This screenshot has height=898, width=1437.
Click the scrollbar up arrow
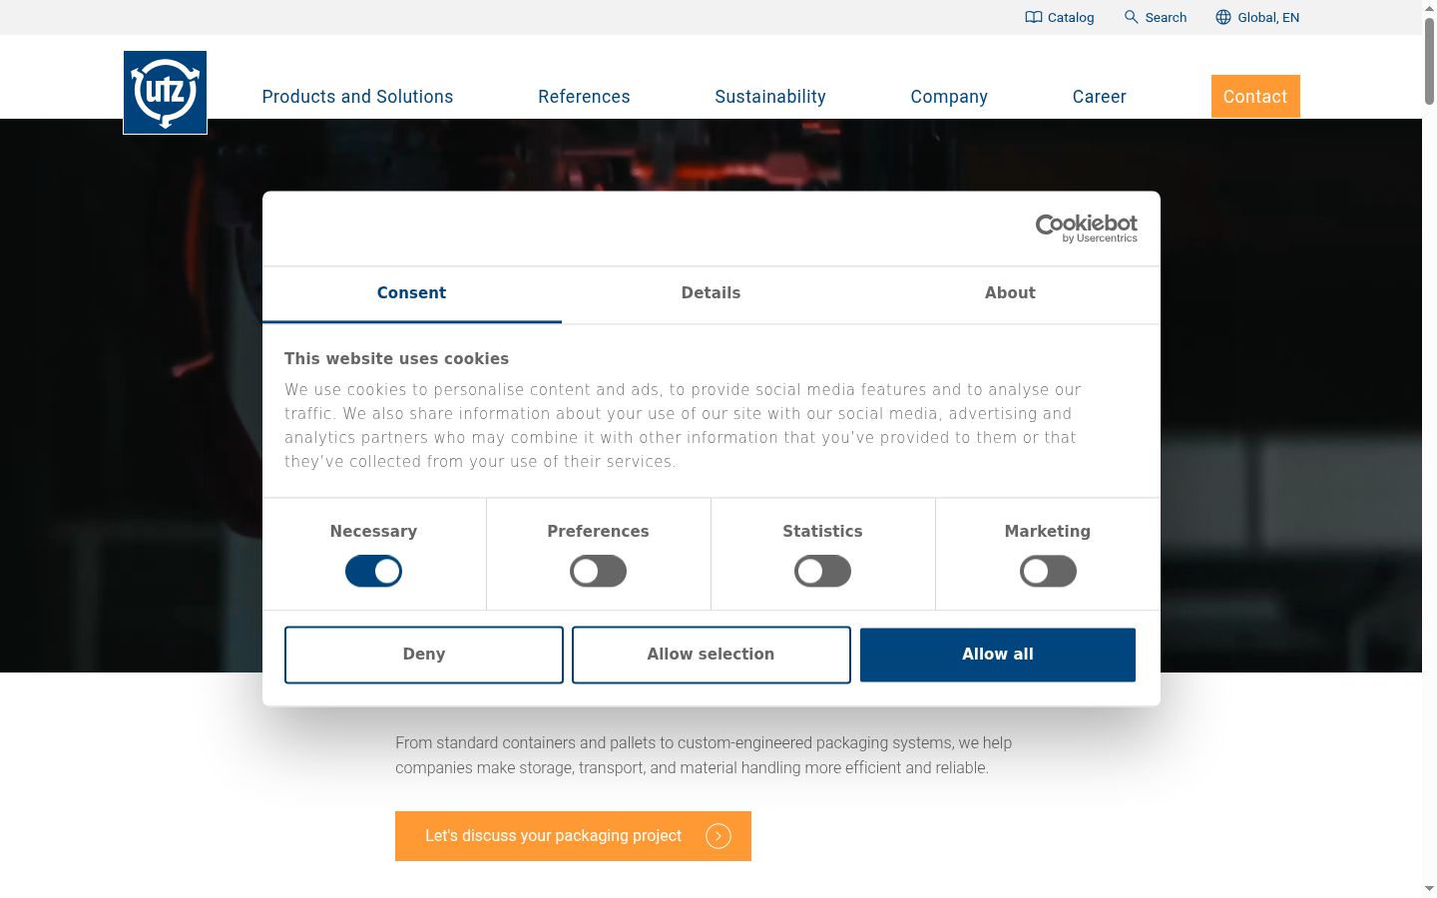pos(1429,7)
